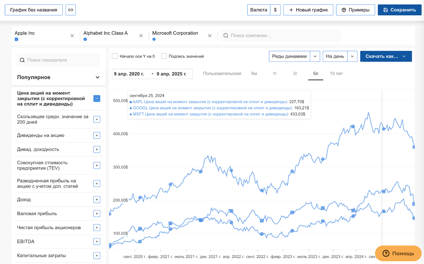Click Microsoft diamond color marker
Image resolution: width=424 pixels, height=264 pixels.
(x=154, y=39)
